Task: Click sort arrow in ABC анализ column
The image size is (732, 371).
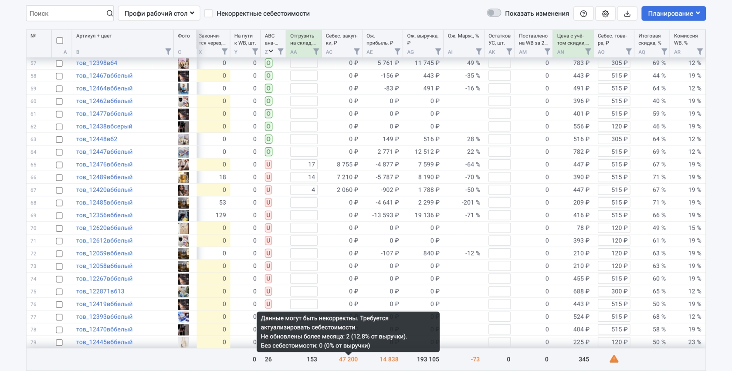Action: pyautogui.click(x=271, y=51)
